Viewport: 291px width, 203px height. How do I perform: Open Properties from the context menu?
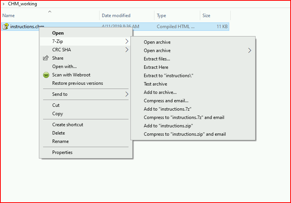(x=62, y=152)
